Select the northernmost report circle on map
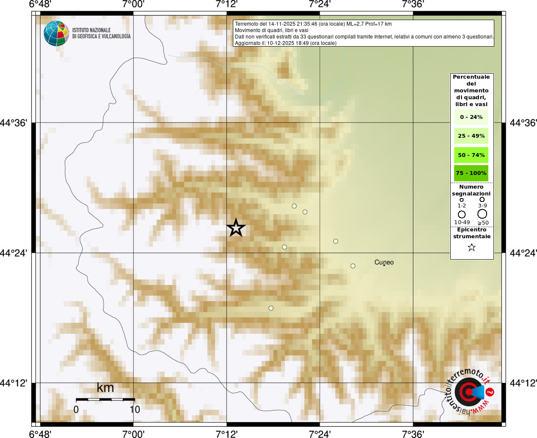537x438 pixels. pyautogui.click(x=294, y=206)
